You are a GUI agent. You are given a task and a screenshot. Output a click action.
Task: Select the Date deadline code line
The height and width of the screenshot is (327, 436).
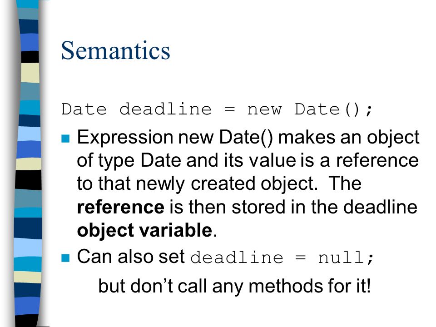pos(217,109)
